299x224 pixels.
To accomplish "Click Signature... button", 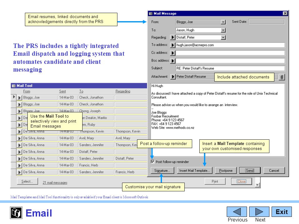I will 162,170.
